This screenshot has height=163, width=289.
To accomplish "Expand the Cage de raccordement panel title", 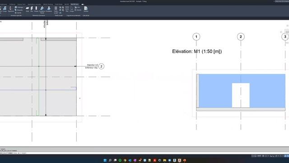I will pyautogui.click(x=73, y=15).
